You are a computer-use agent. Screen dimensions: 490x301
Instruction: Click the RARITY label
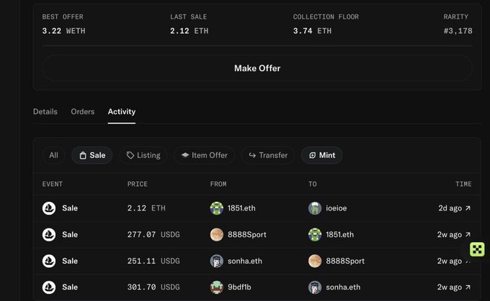tap(455, 17)
